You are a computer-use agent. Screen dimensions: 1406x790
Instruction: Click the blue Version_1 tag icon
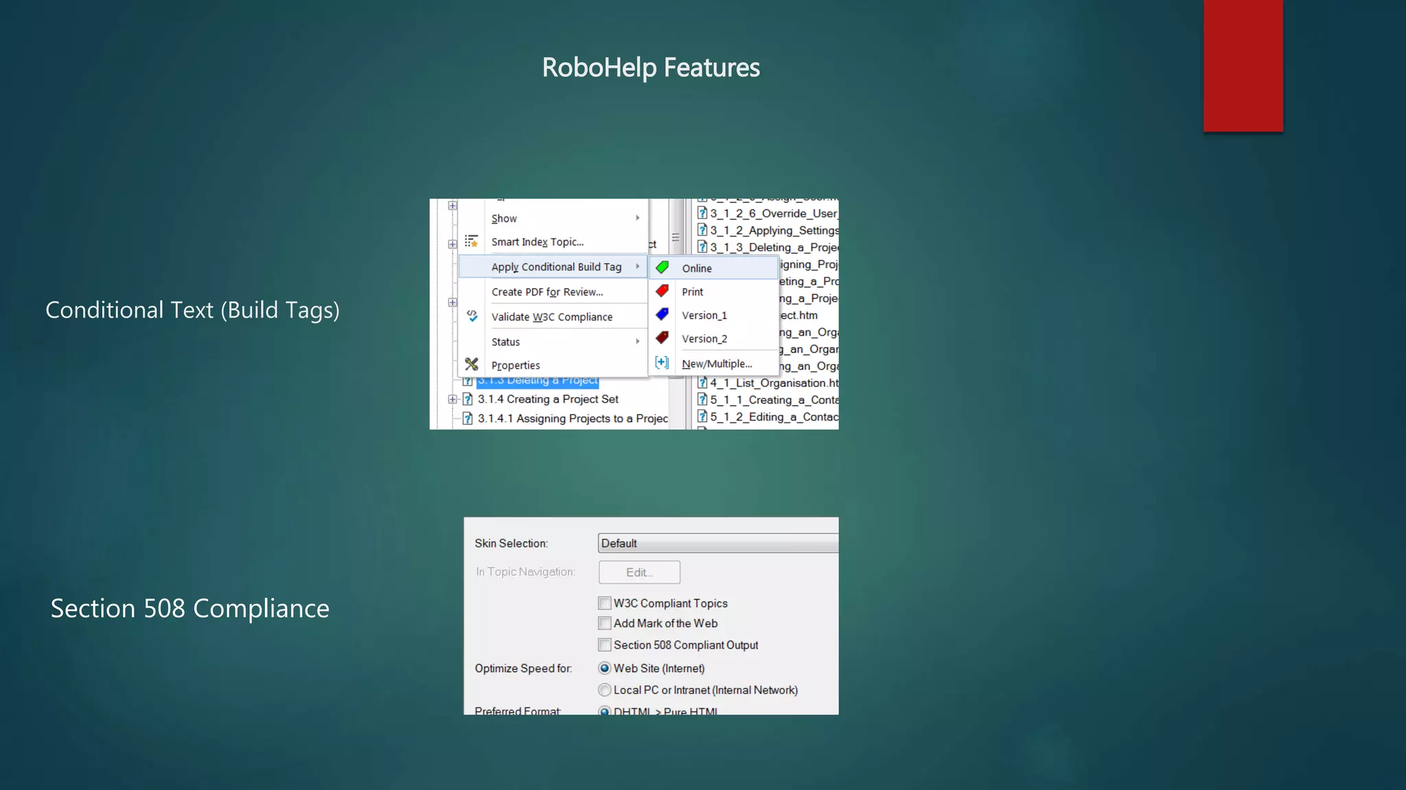click(662, 314)
